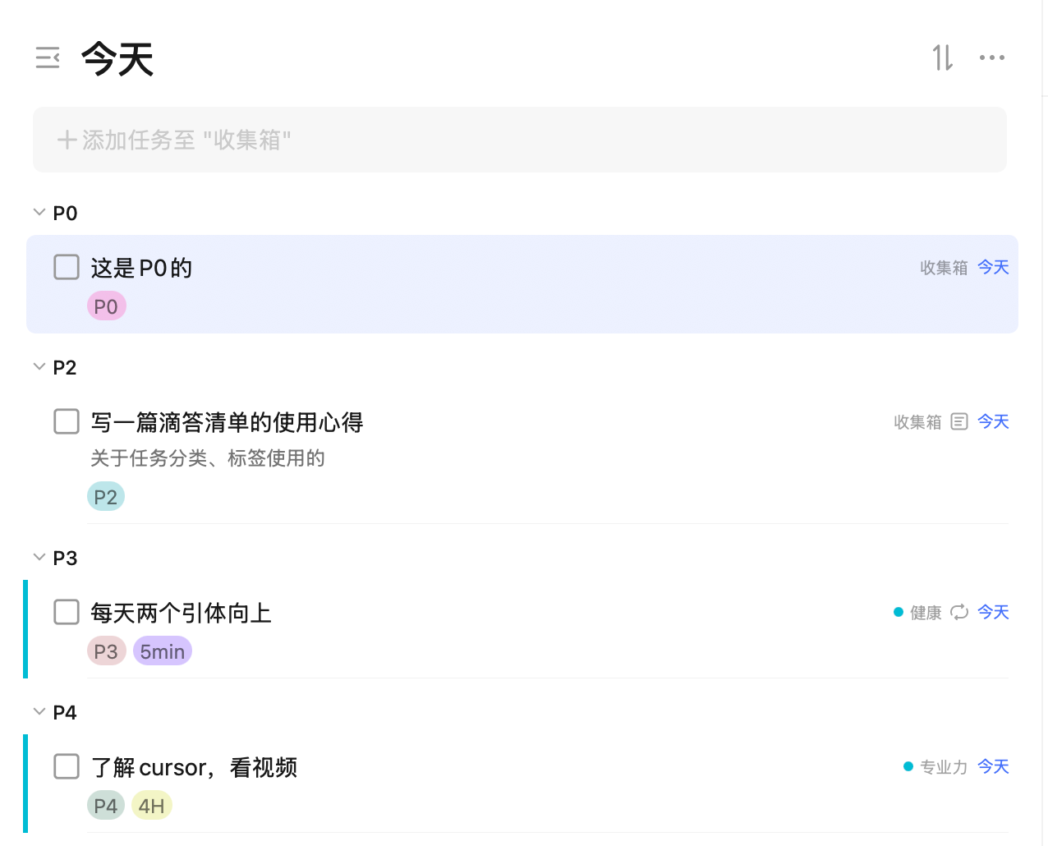This screenshot has width=1048, height=846.
Task: Click the purple 5min tag
Action: tap(162, 651)
